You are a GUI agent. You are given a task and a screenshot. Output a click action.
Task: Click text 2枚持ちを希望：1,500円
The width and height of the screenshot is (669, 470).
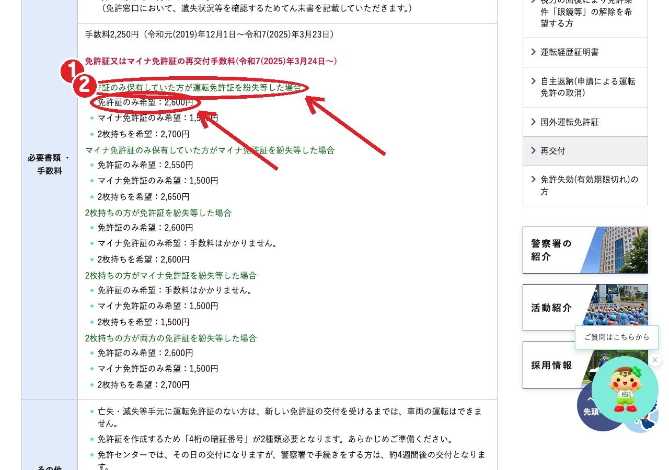point(144,322)
